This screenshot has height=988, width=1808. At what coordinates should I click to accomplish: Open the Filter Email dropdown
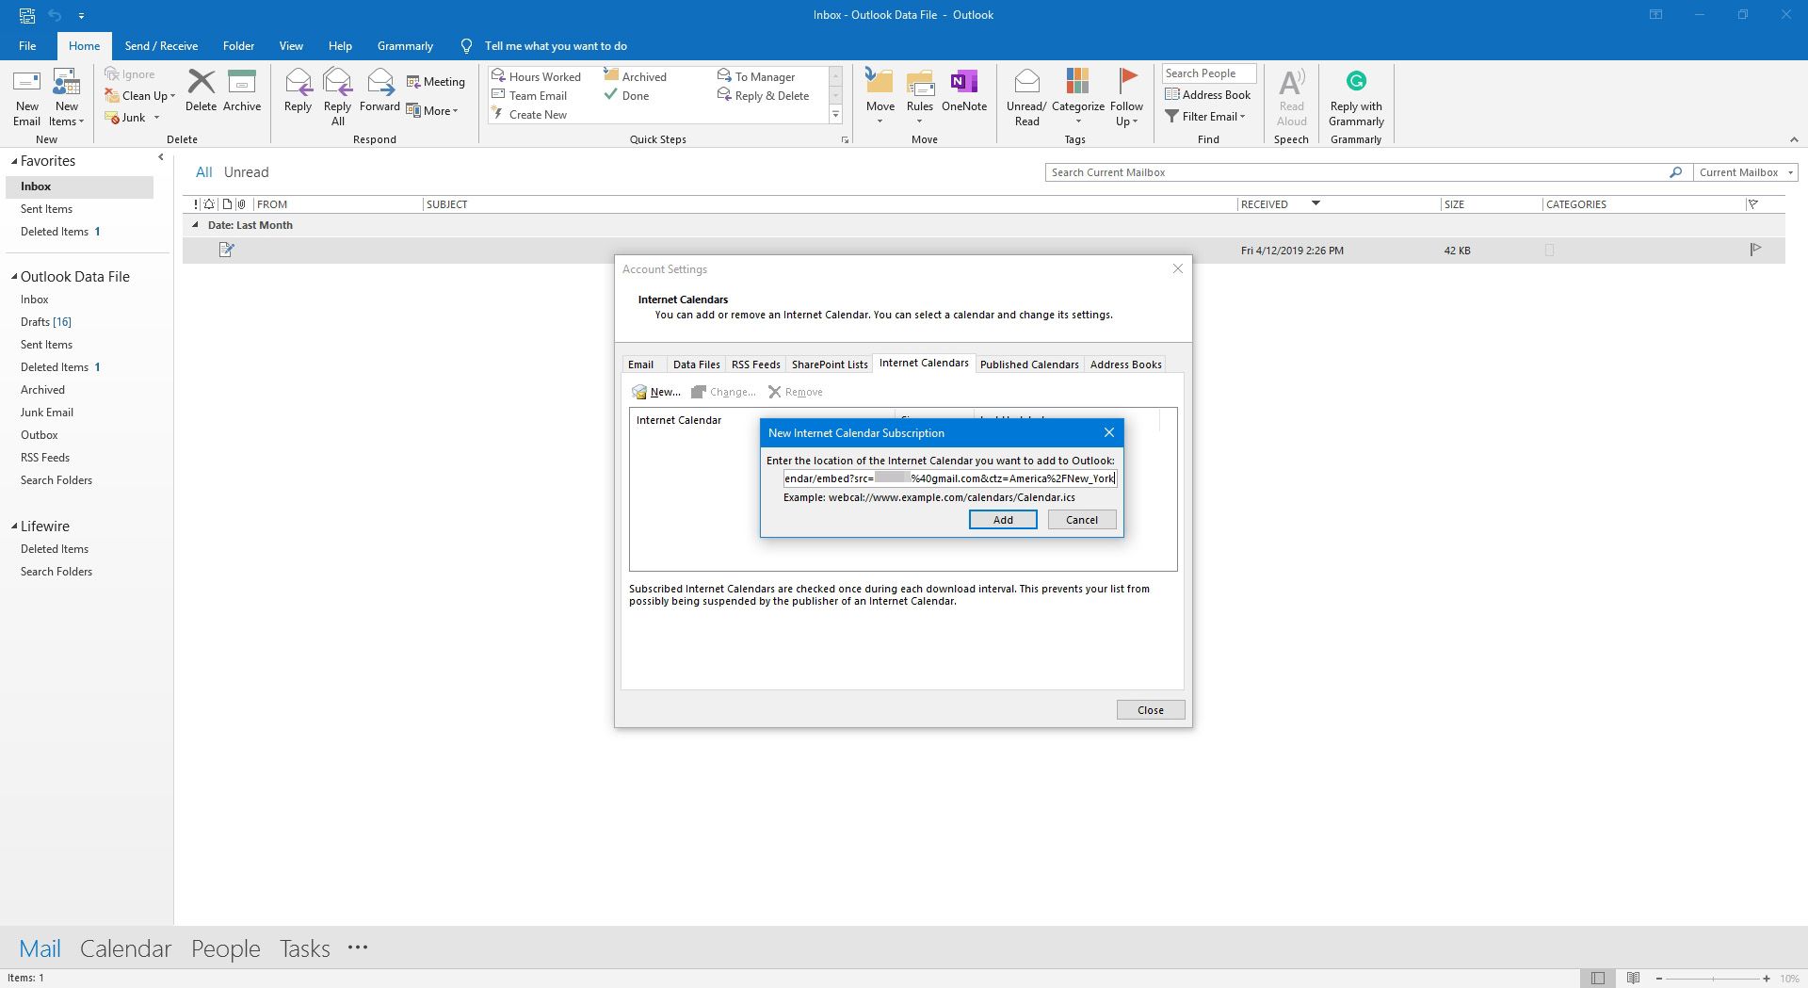tap(1205, 116)
